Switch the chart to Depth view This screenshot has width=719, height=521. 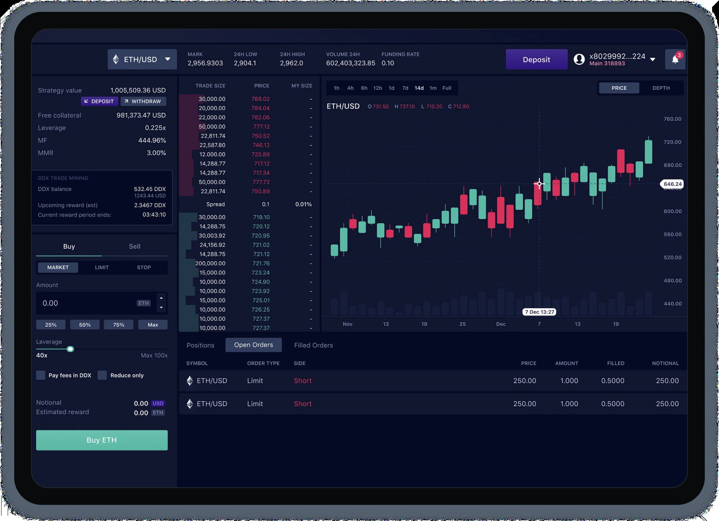click(x=660, y=88)
